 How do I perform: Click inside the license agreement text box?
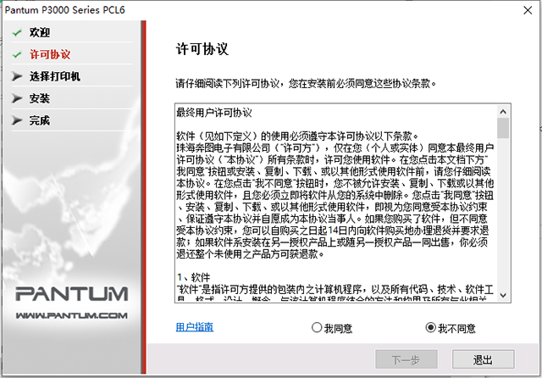(x=336, y=203)
